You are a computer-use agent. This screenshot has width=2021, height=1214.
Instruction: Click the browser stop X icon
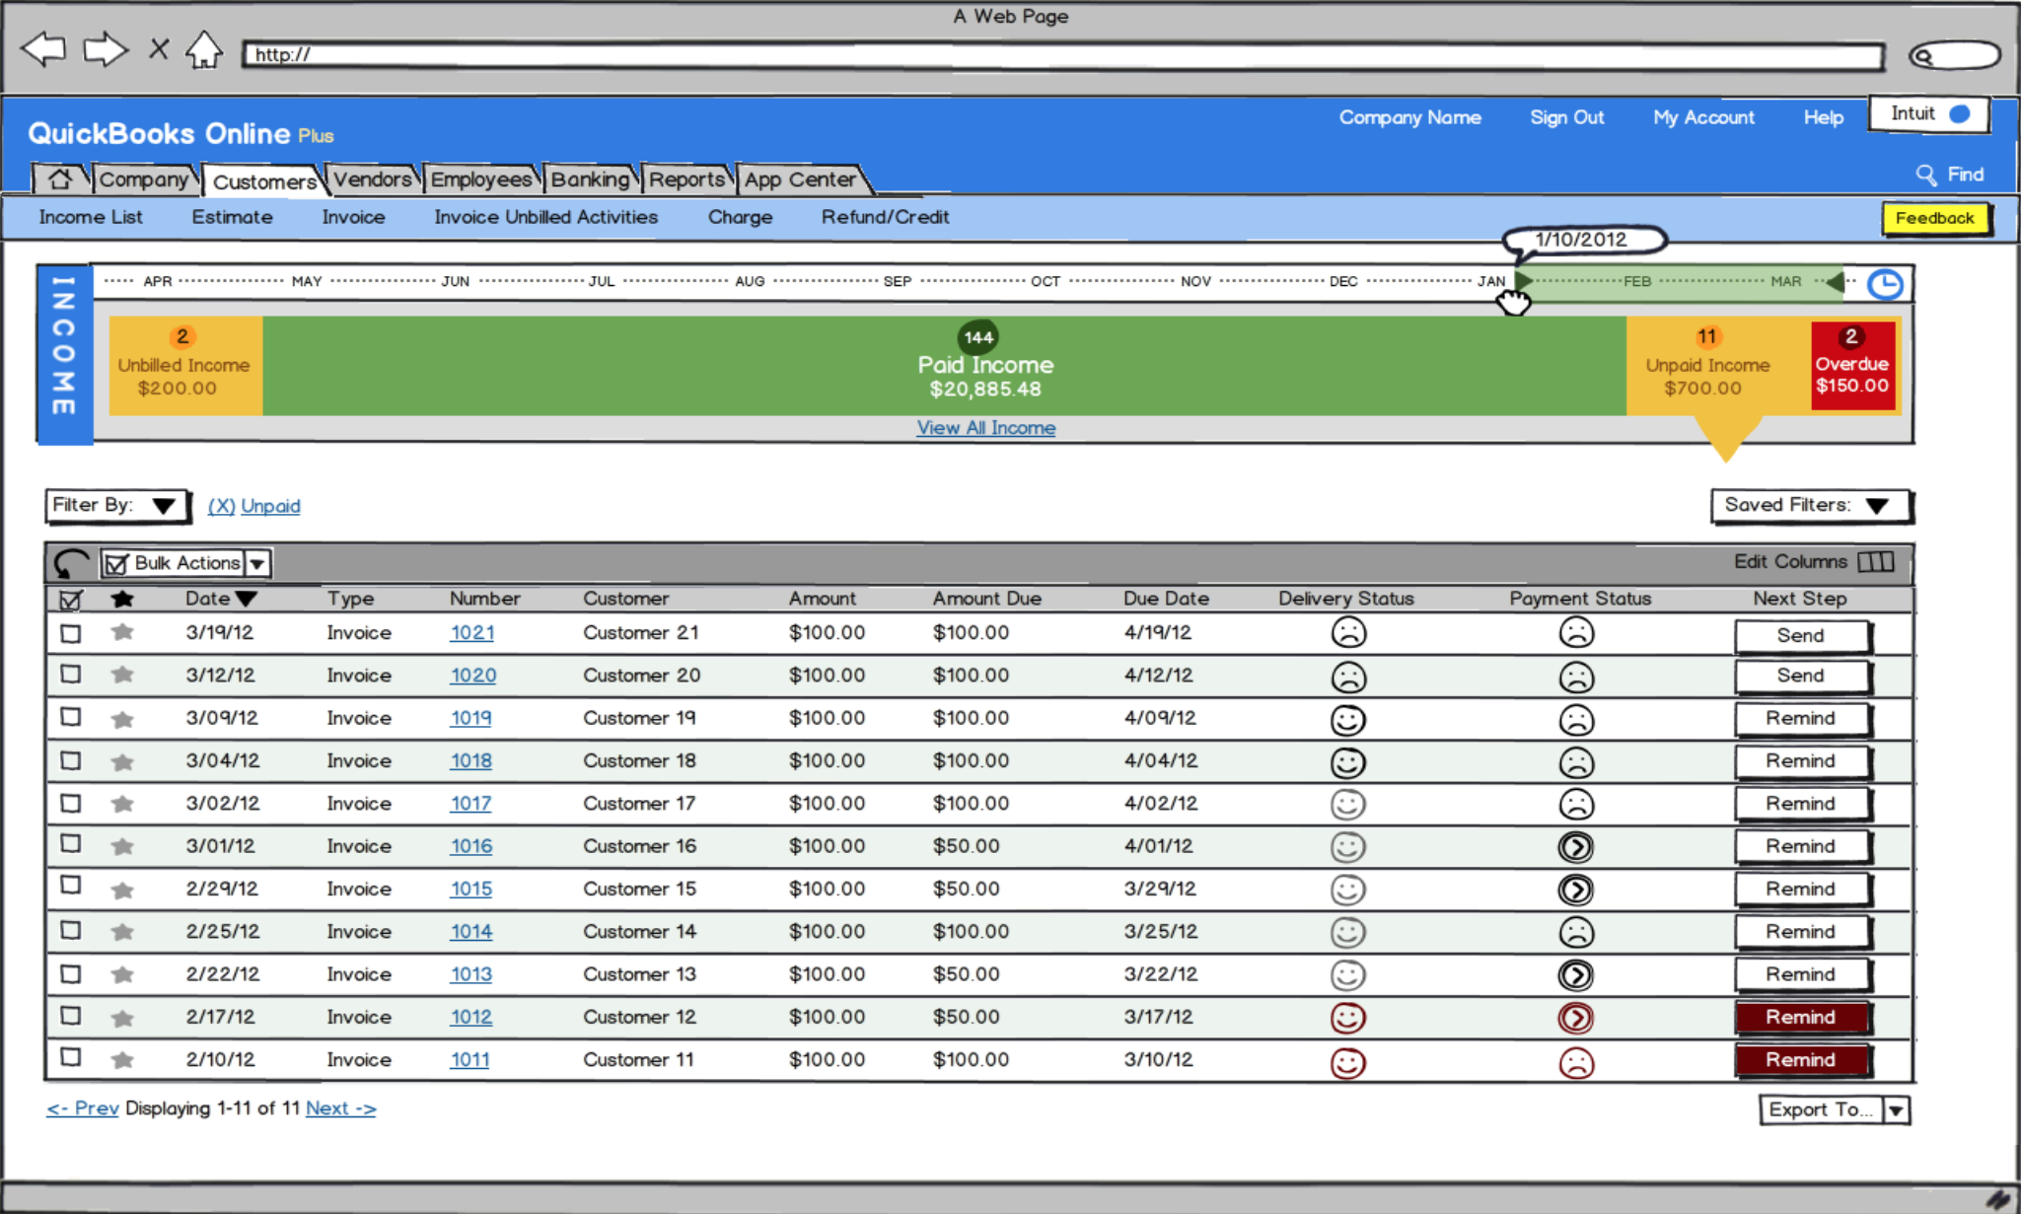point(159,48)
